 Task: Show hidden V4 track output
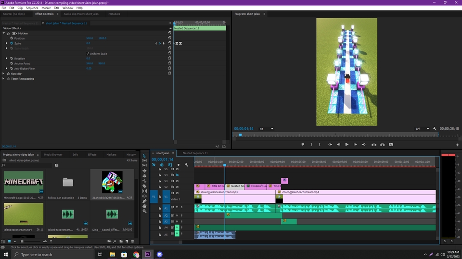[x=177, y=175]
